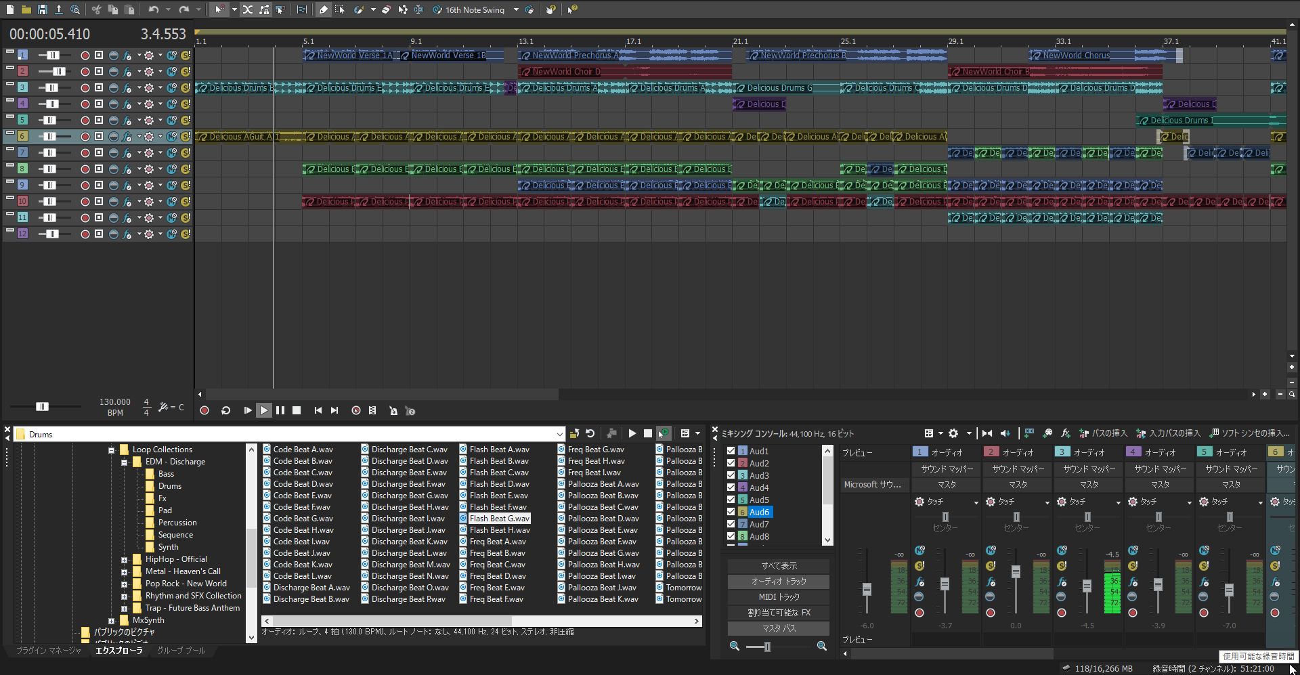Click the MIDI トラック filter button
Image resolution: width=1300 pixels, height=675 pixels.
click(x=779, y=597)
